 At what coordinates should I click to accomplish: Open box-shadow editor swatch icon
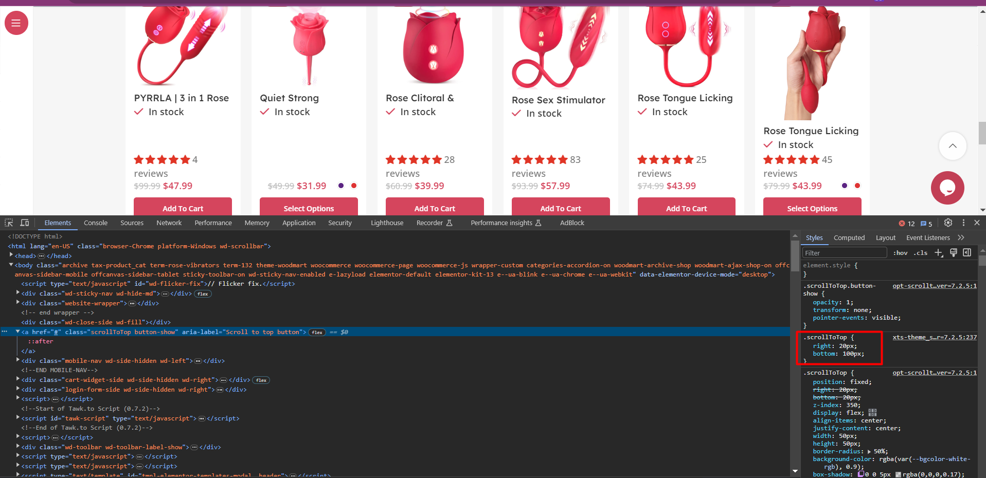[x=860, y=474]
